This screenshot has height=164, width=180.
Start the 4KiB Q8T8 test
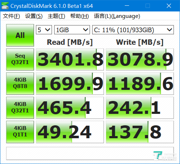tap(20, 83)
